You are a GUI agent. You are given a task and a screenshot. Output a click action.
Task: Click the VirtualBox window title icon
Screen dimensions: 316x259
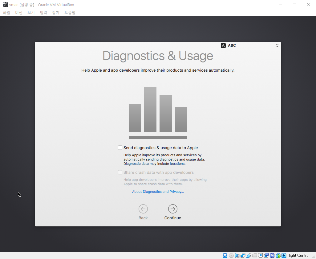click(x=5, y=5)
